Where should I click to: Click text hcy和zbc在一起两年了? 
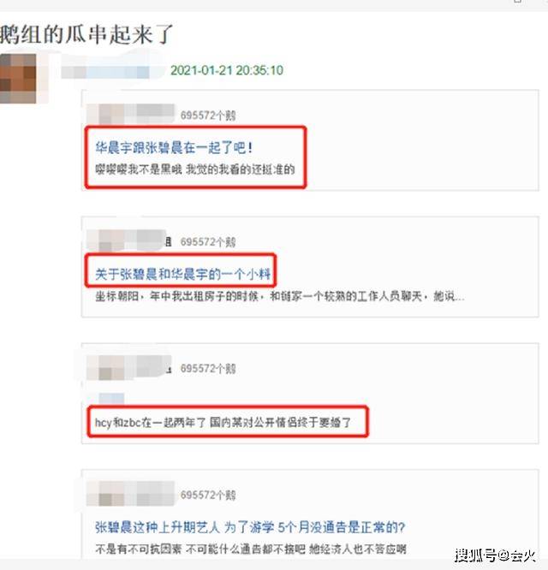(151, 423)
